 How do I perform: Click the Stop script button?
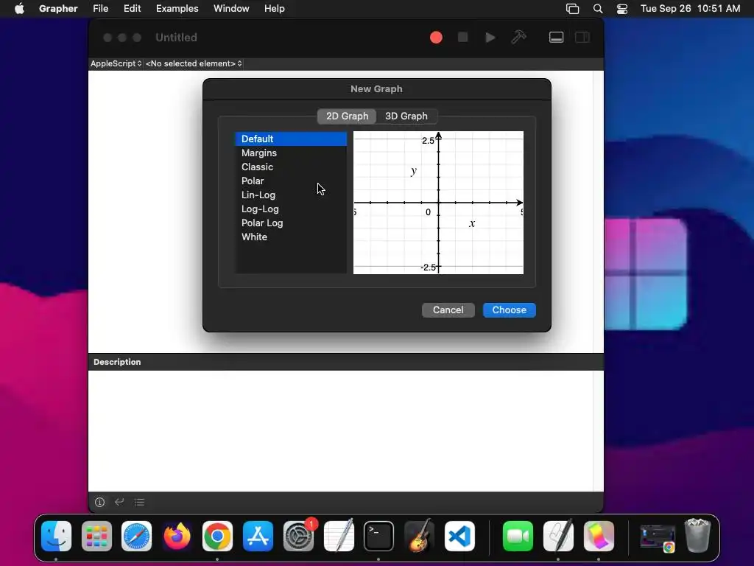(x=462, y=37)
